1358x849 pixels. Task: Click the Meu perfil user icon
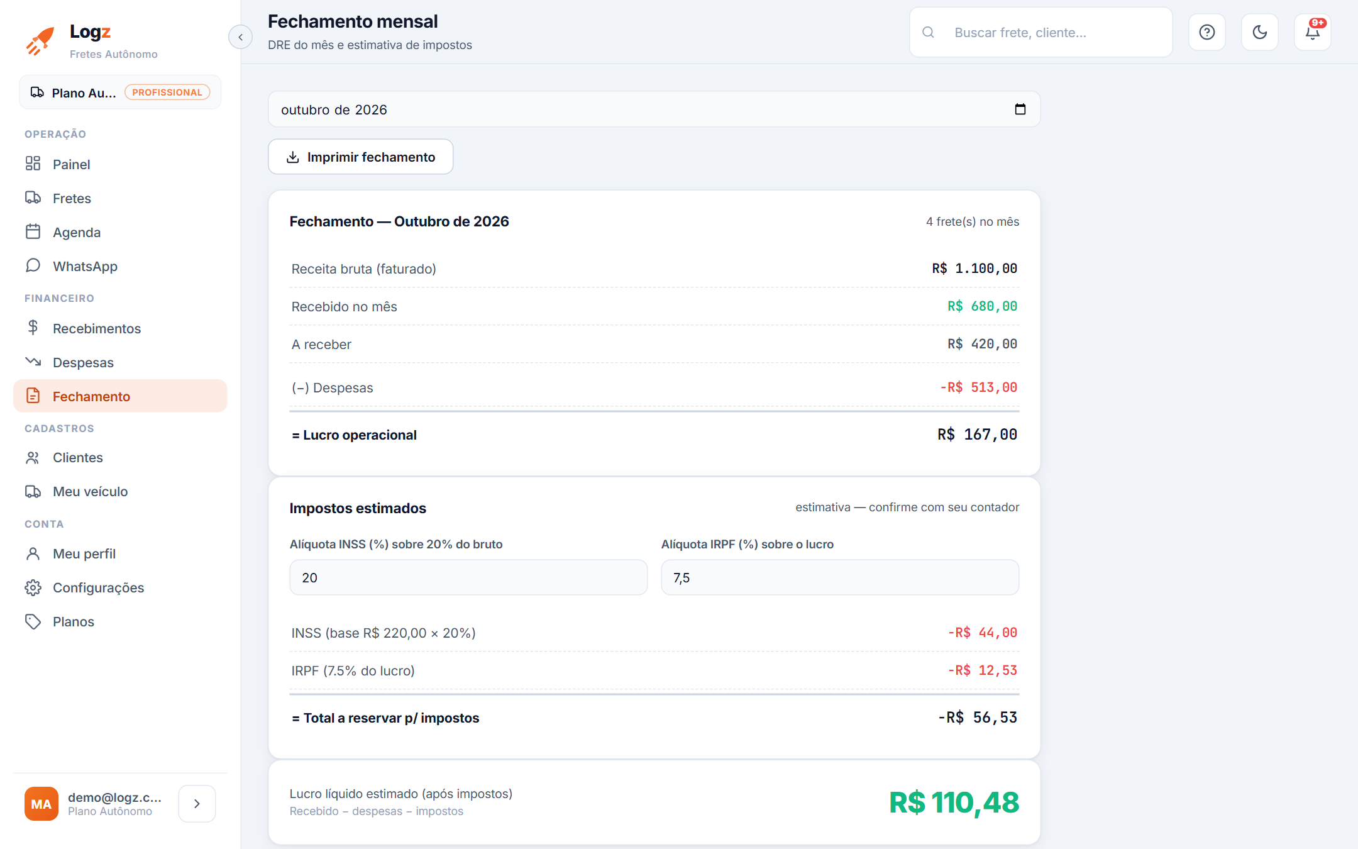pyautogui.click(x=33, y=553)
